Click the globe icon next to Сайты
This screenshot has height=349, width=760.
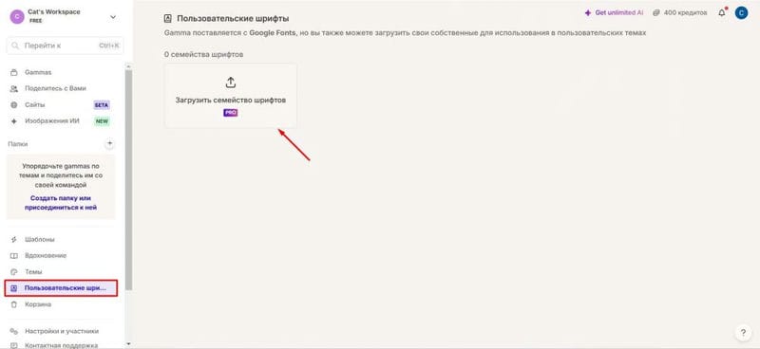[x=14, y=105]
